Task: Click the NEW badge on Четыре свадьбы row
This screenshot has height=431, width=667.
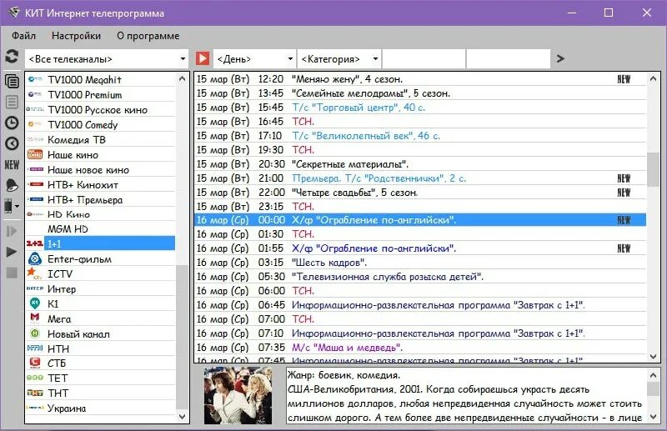Action: (624, 193)
